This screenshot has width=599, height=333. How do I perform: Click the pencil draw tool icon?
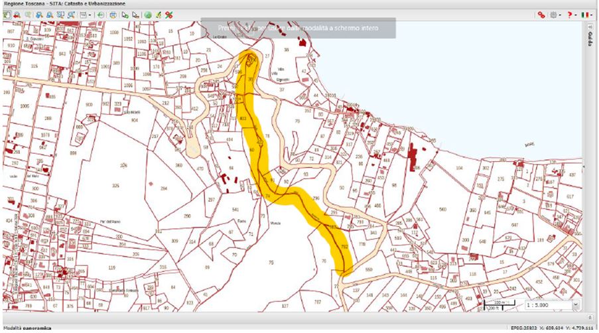click(159, 14)
